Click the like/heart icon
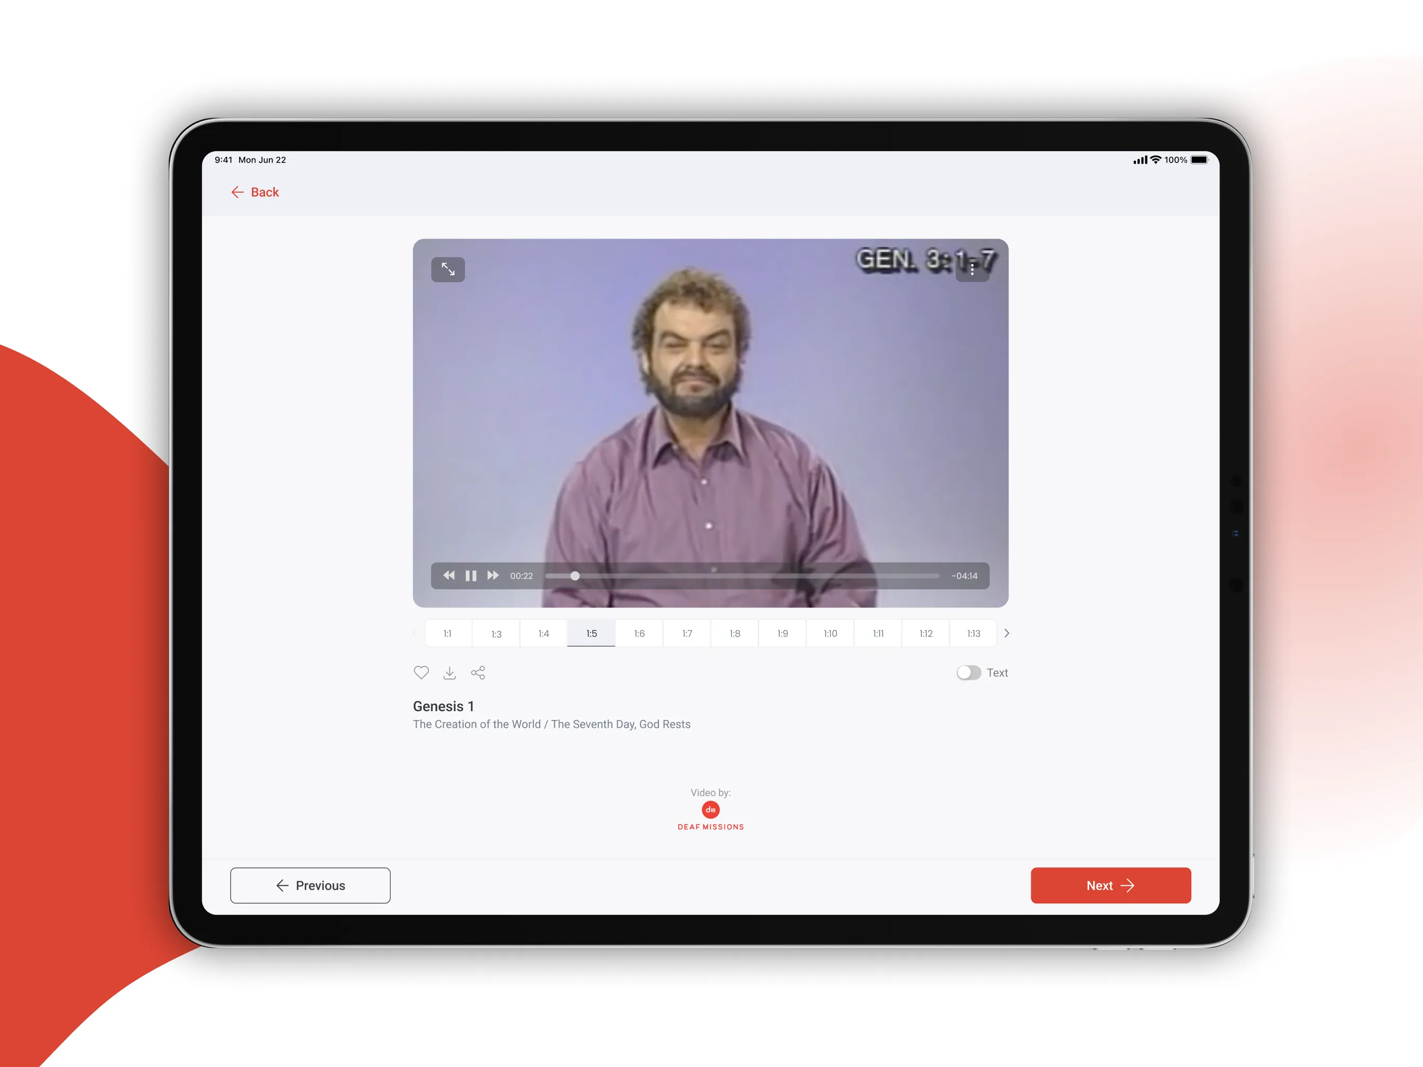 click(422, 673)
